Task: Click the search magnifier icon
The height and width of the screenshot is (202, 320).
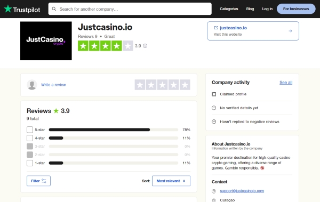Action: coord(54,9)
